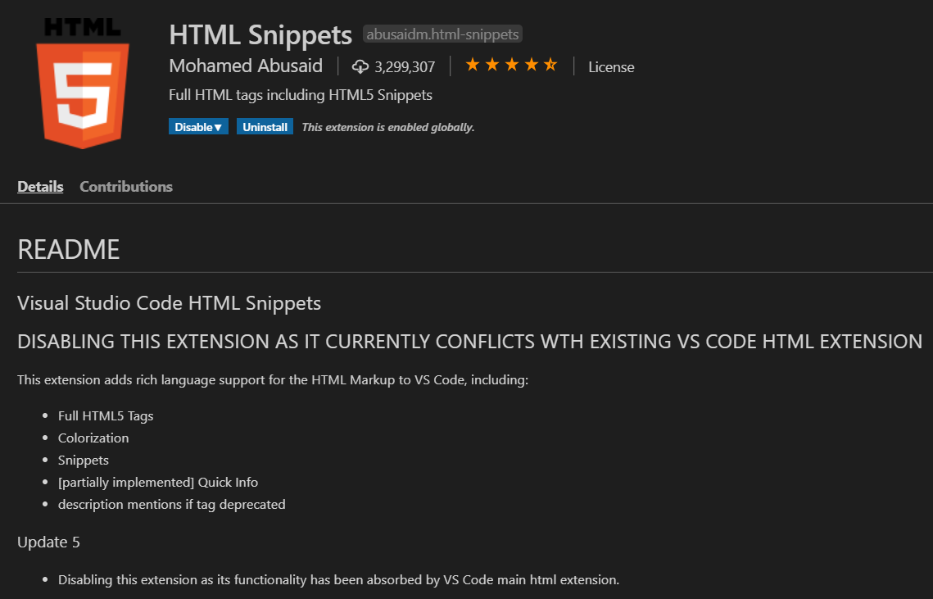Click the 'Visual Studio Code HTML Snippets' heading

point(169,304)
